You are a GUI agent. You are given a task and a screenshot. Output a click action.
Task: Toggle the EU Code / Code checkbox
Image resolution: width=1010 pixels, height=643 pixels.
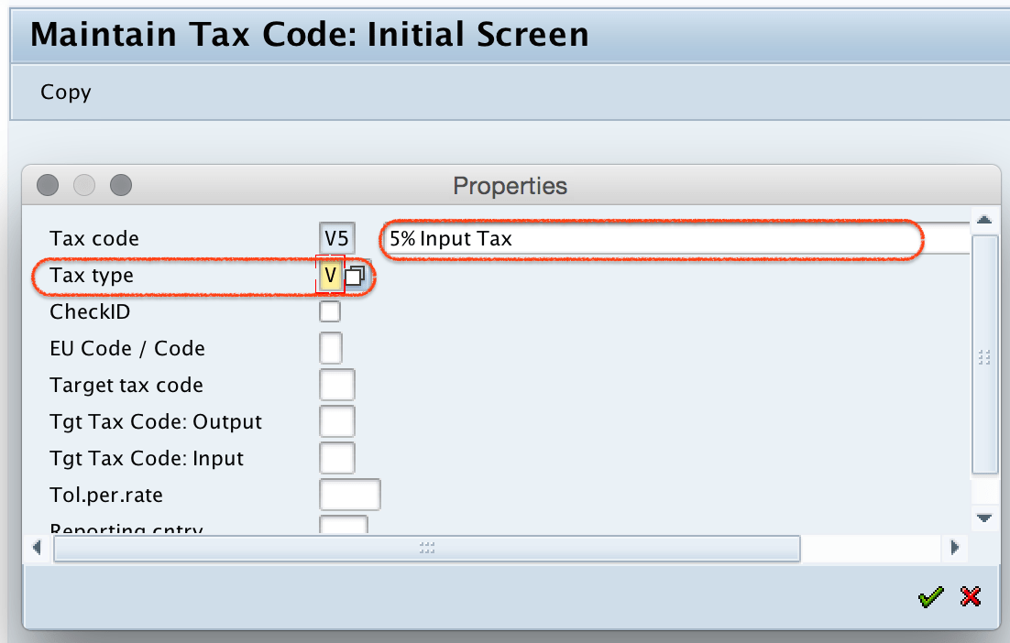(329, 347)
